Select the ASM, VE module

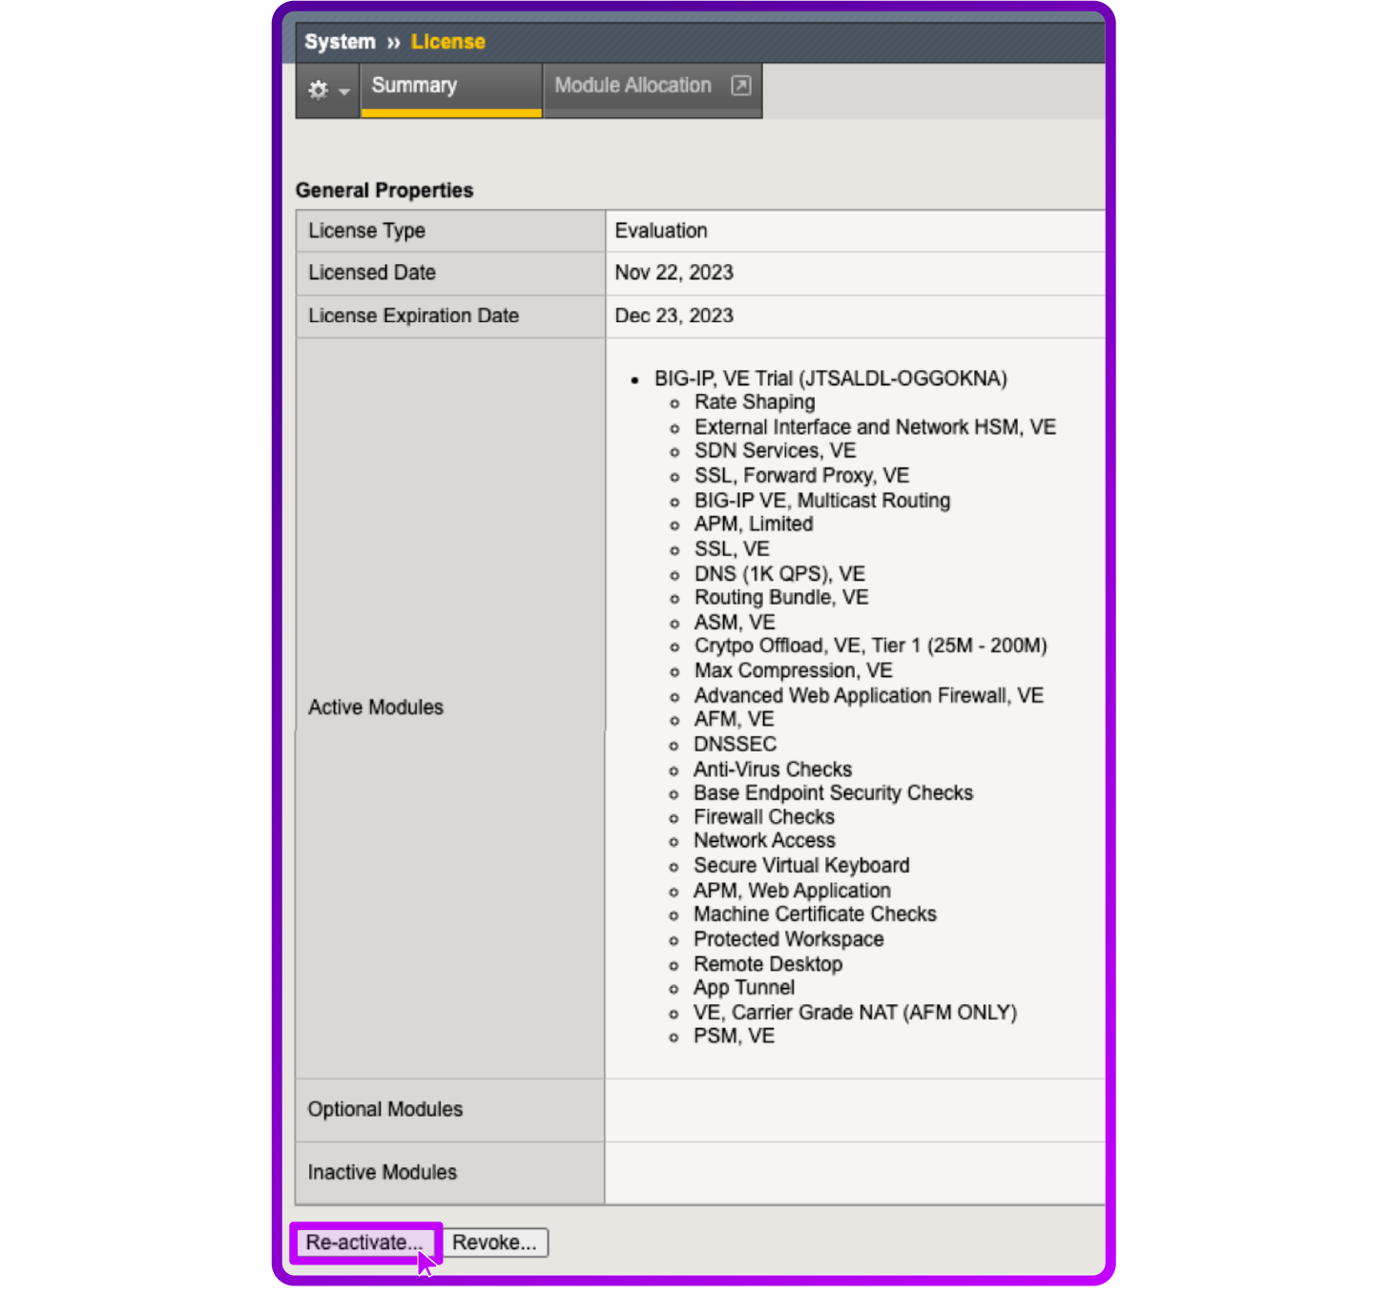[x=735, y=623]
